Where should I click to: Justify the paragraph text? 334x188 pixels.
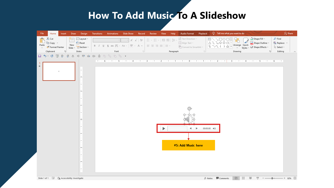coord(161,46)
